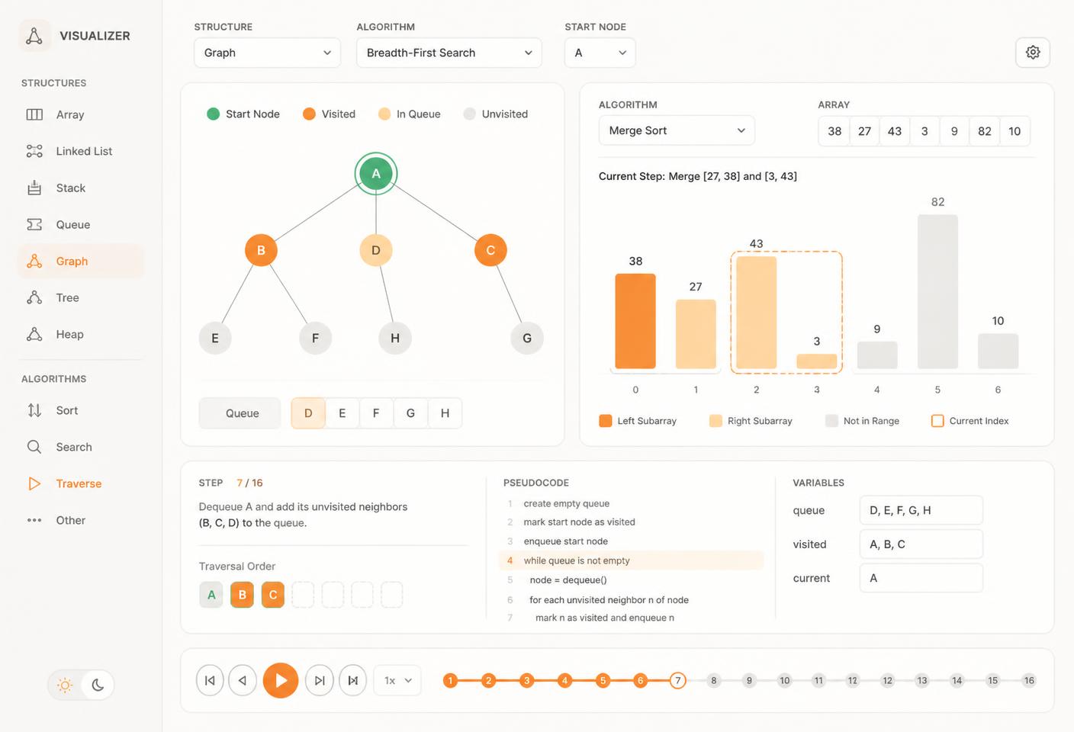The image size is (1074, 732).
Task: Select Traverse algorithms in the sidebar
Action: tap(80, 483)
